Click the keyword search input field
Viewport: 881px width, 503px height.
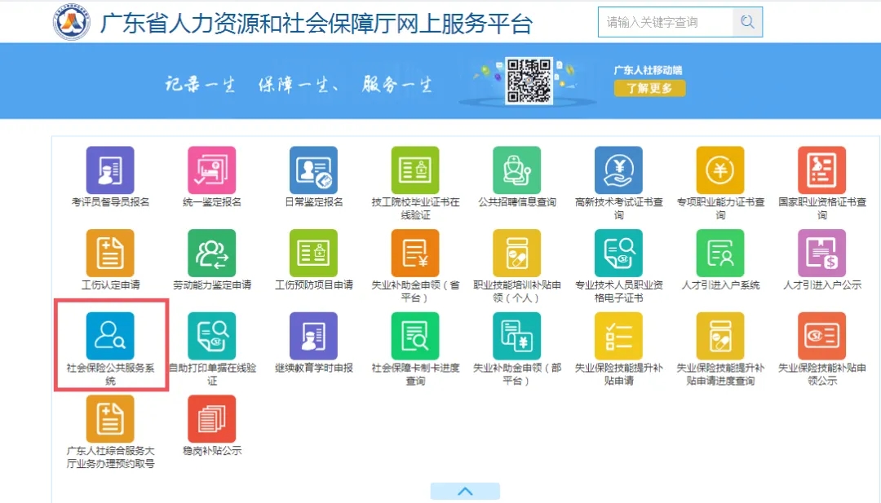coord(666,22)
